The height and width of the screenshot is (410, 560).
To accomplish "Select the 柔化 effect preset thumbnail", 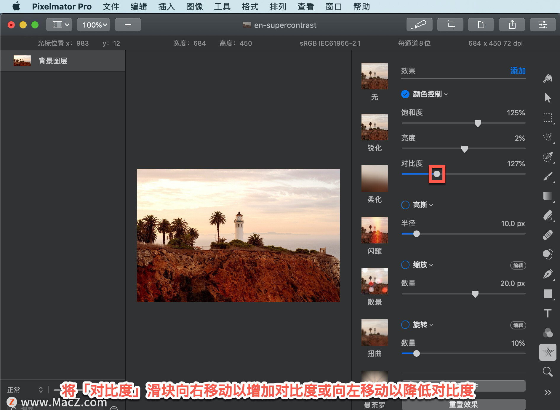I will (375, 179).
